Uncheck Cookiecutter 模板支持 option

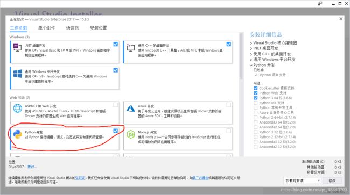(256, 88)
